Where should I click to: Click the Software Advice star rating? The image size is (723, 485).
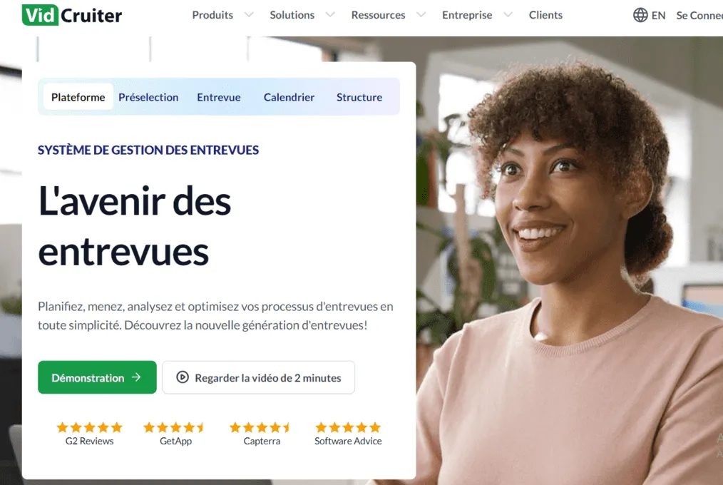[x=348, y=427]
